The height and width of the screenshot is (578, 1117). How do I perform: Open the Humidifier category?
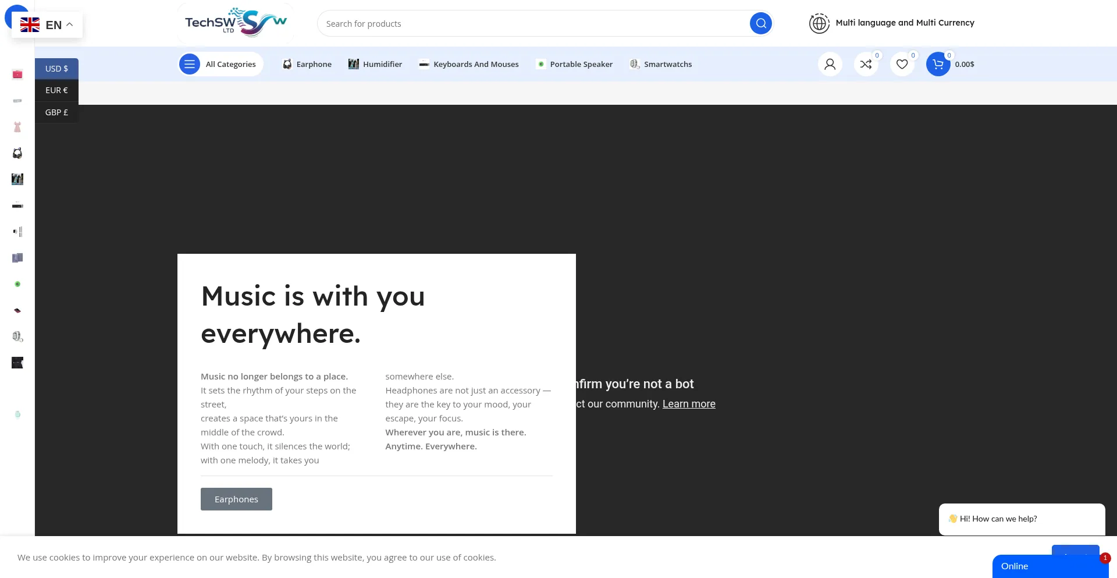click(375, 64)
